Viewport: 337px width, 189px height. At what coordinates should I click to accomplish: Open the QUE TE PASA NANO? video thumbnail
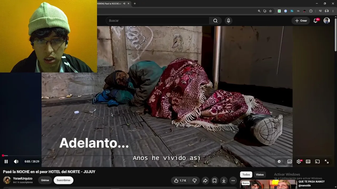pos(268,184)
